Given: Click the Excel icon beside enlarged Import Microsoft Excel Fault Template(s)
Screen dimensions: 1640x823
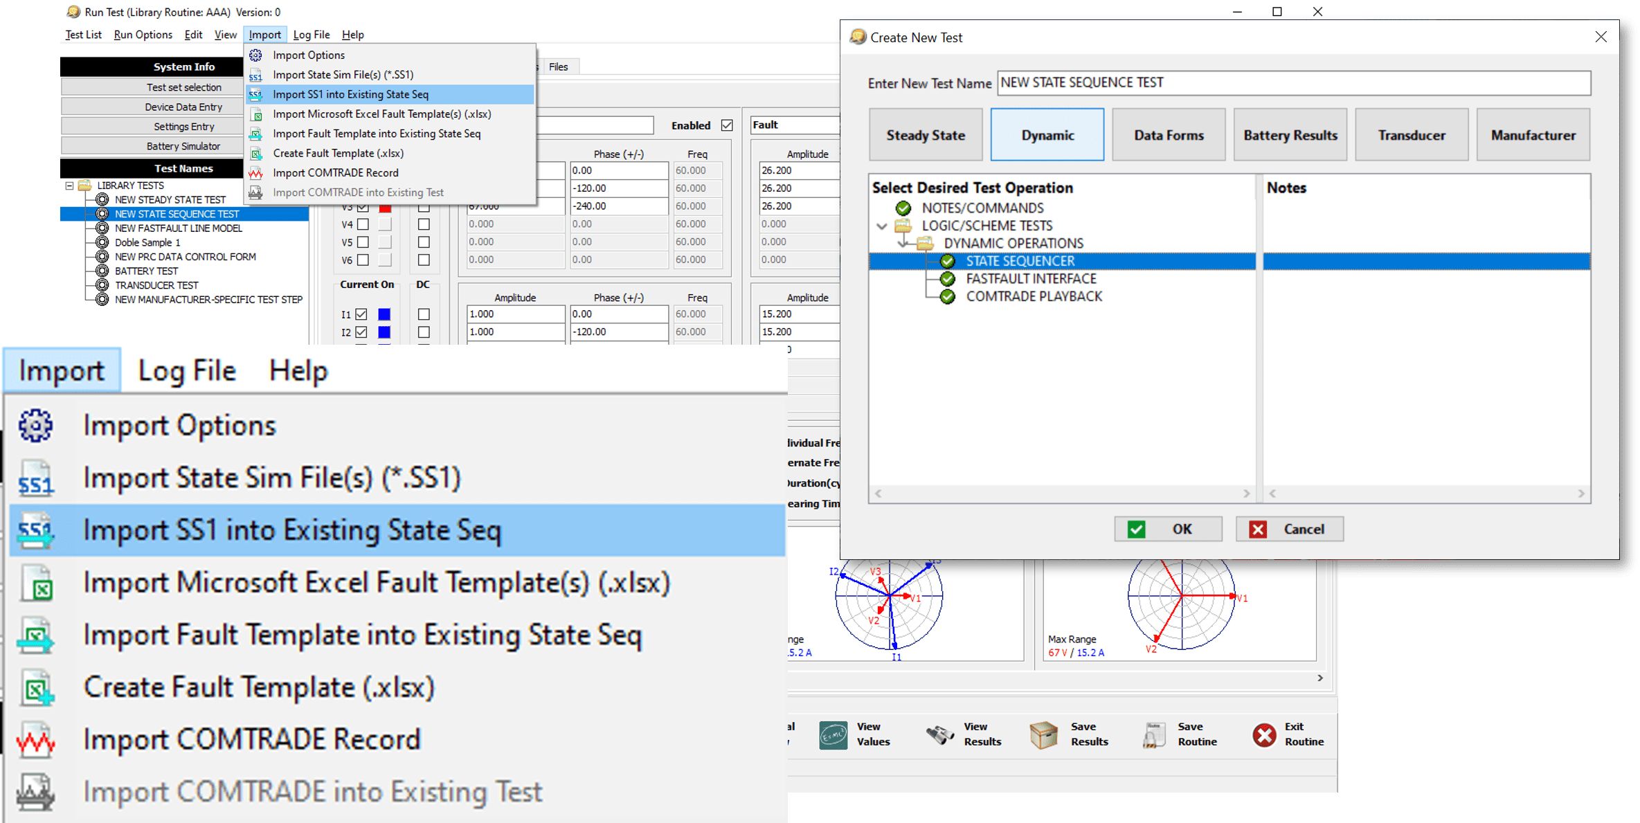Looking at the screenshot, I should click(x=37, y=584).
